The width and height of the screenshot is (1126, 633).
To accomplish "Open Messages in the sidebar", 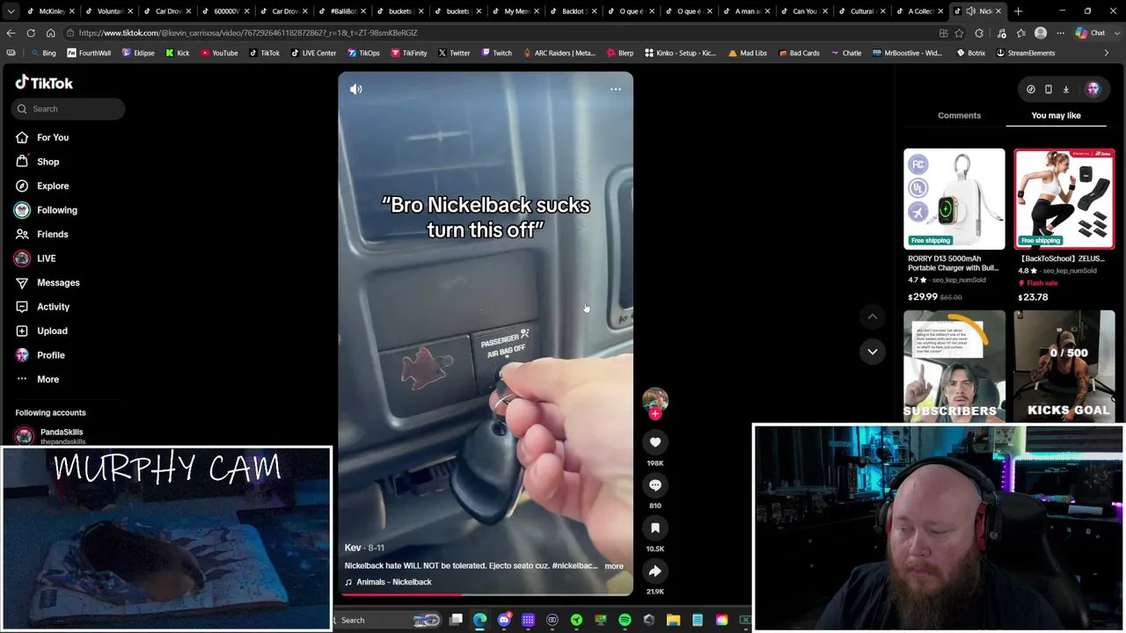I will click(x=58, y=282).
